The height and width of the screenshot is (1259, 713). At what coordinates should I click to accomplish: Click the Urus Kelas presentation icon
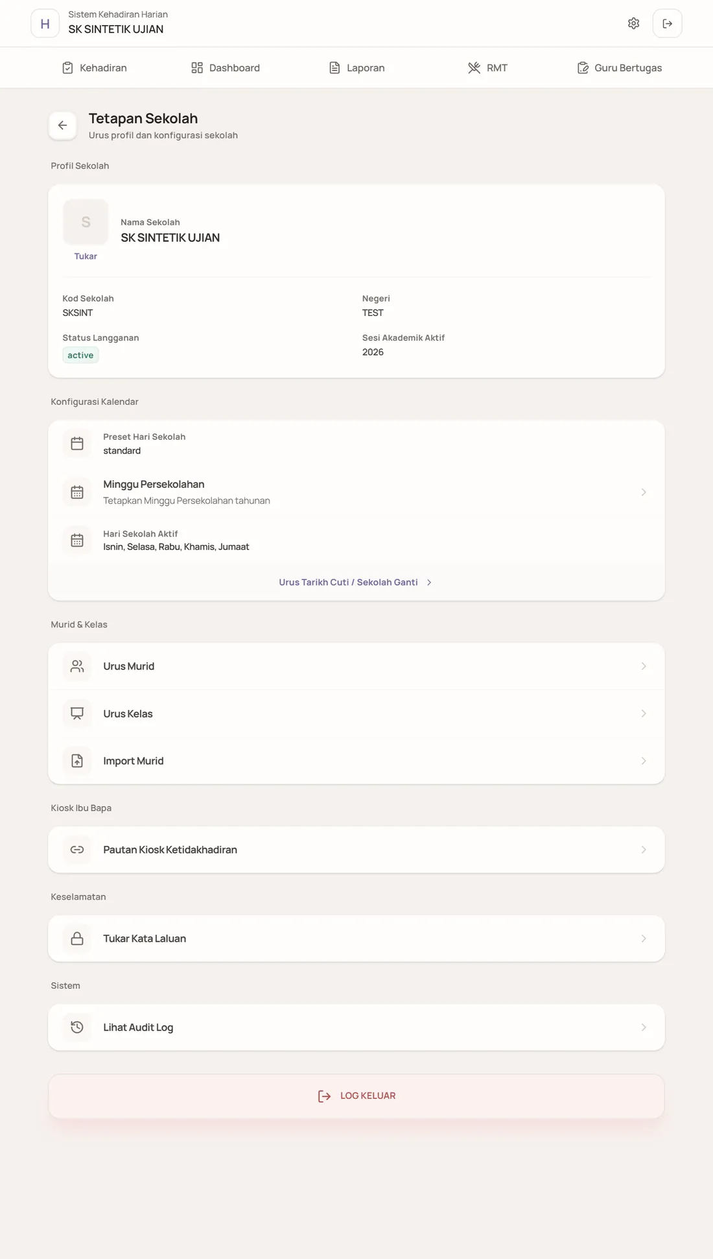[77, 713]
